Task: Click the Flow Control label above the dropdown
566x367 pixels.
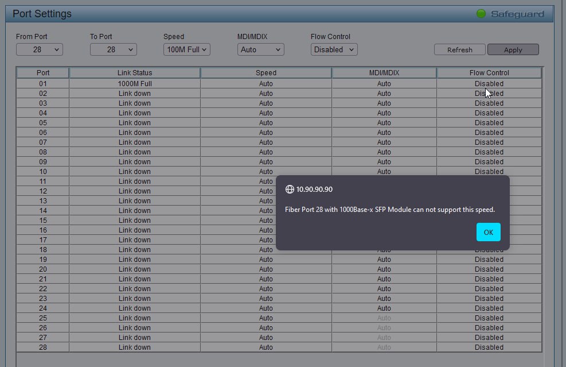Action: [x=330, y=37]
